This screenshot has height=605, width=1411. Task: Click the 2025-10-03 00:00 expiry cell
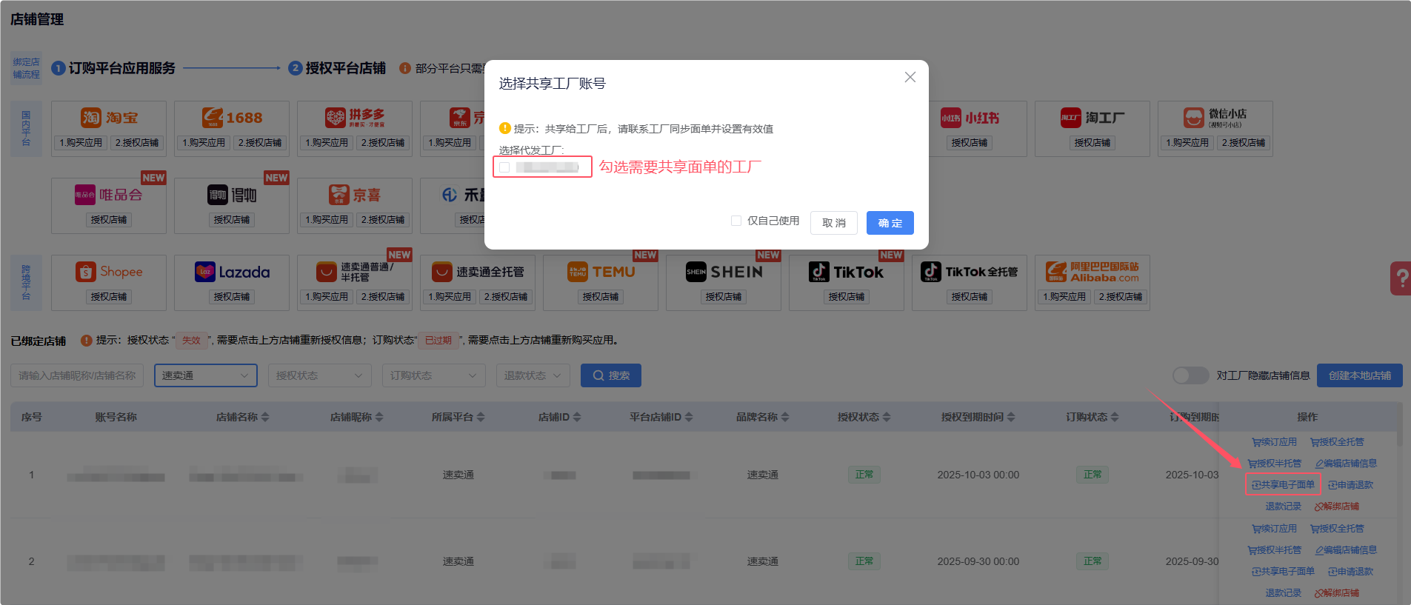pos(978,475)
